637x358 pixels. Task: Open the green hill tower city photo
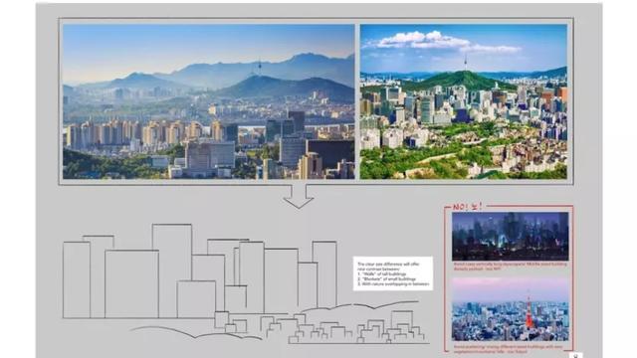[464, 101]
